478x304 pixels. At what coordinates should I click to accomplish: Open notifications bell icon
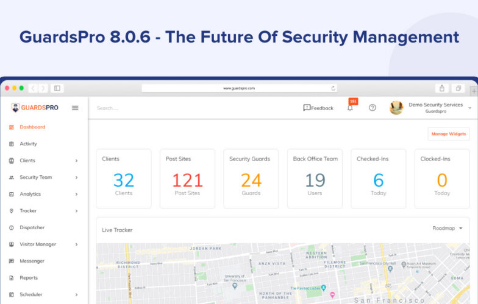(350, 108)
